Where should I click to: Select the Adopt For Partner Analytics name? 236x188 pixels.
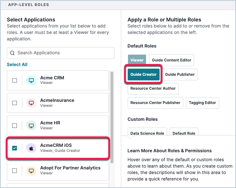pos(70,168)
